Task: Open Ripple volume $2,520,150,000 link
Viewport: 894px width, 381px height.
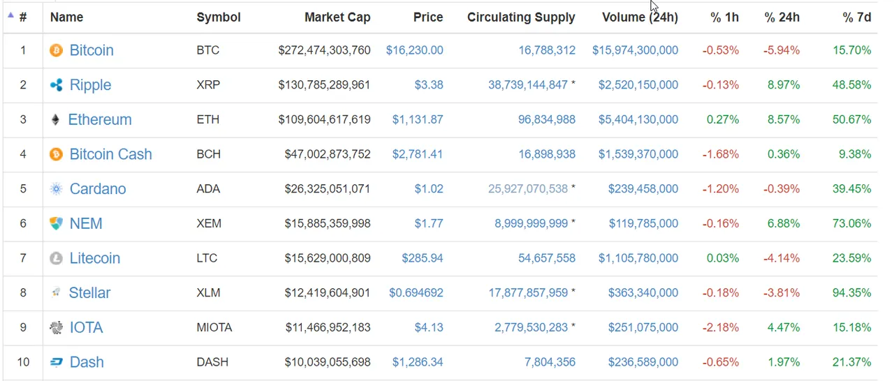Action: tap(638, 85)
